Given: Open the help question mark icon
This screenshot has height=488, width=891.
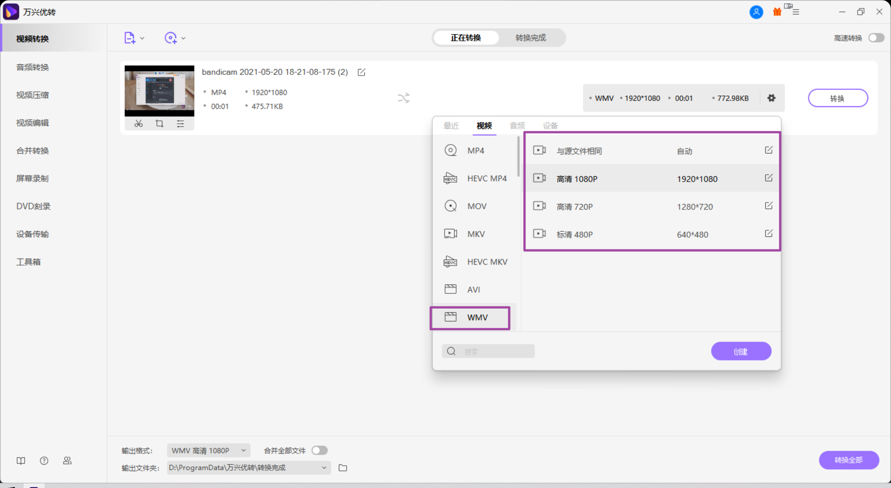Looking at the screenshot, I should (x=44, y=461).
